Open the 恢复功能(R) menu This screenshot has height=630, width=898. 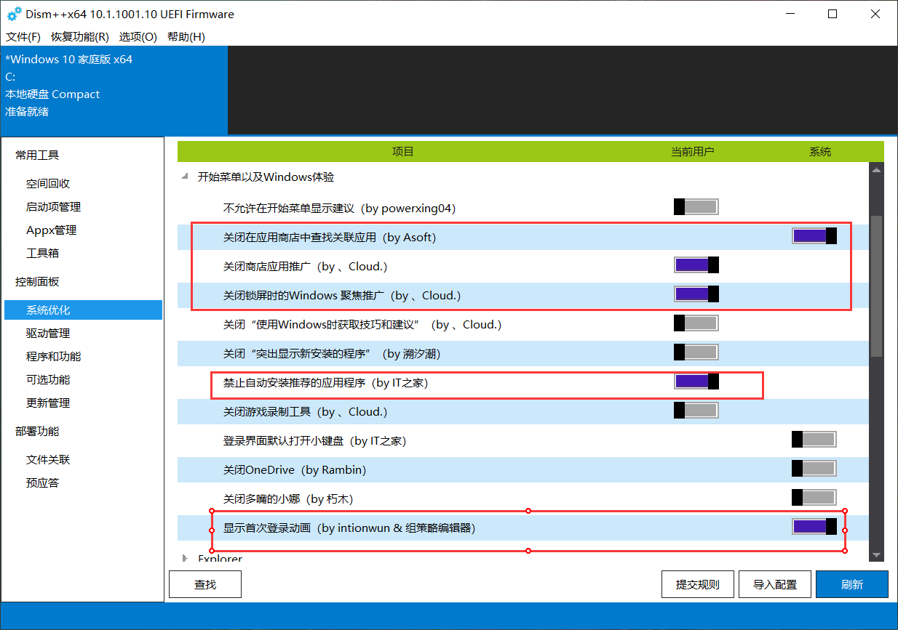[80, 37]
